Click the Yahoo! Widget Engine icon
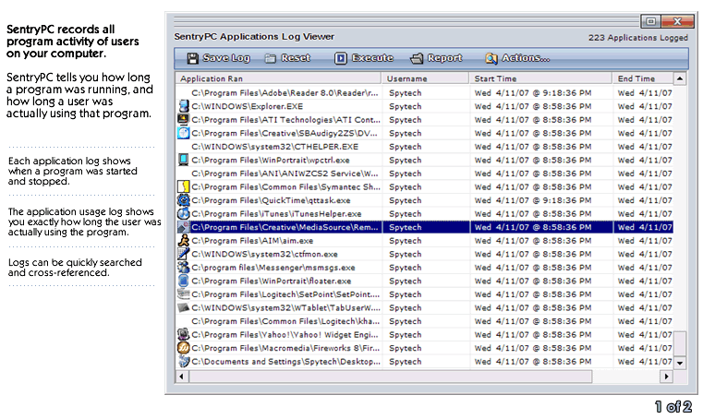Screen dimensions: 703x419 tap(184, 335)
